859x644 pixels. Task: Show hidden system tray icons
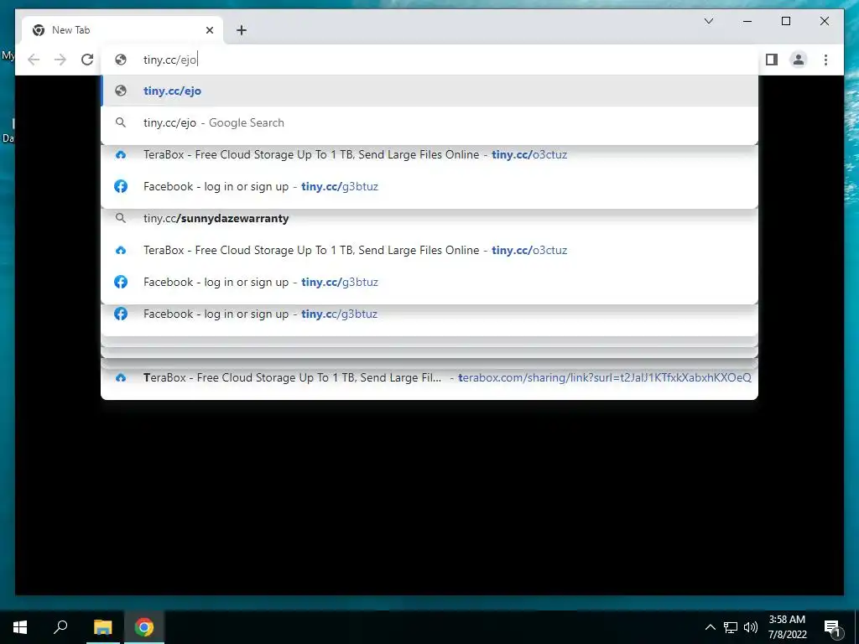(710, 627)
